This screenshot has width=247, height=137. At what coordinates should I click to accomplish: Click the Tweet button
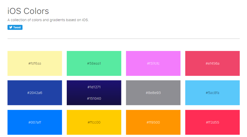[x=15, y=27]
